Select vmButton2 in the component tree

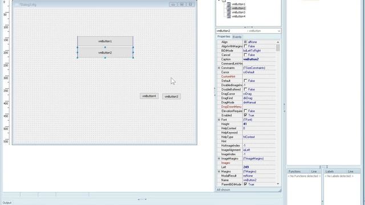[x=238, y=8]
